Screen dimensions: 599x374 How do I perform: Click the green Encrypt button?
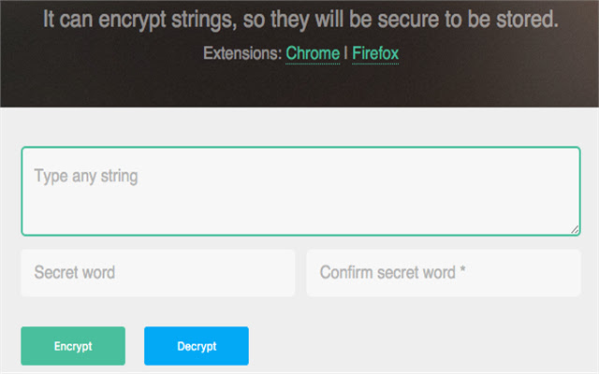click(x=73, y=346)
